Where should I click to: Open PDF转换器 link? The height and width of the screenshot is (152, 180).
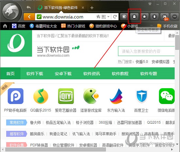coord(39,145)
